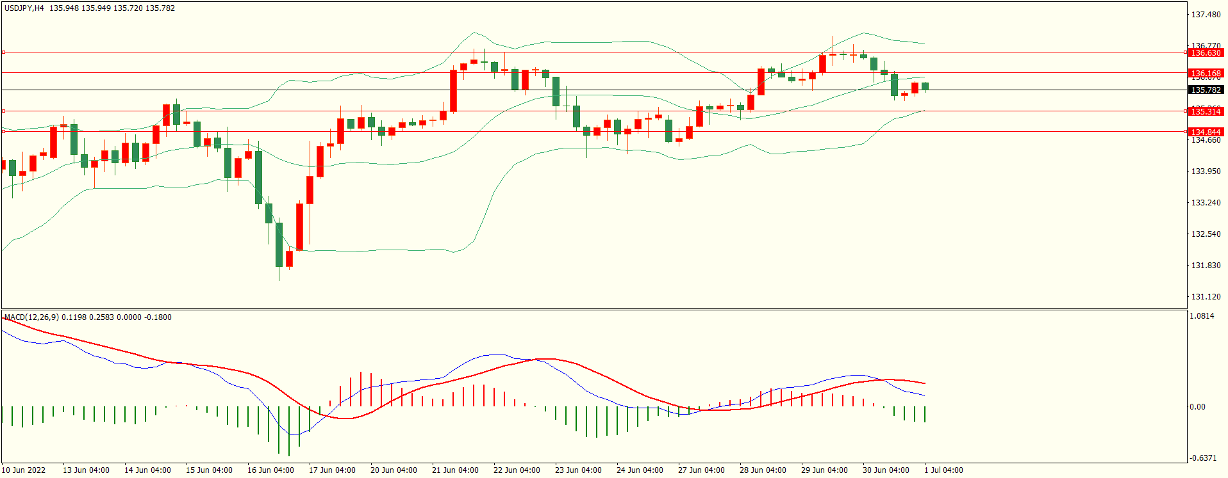Select the 136.168 red price level tag
Screen dimensions: 1228x478
1206,74
